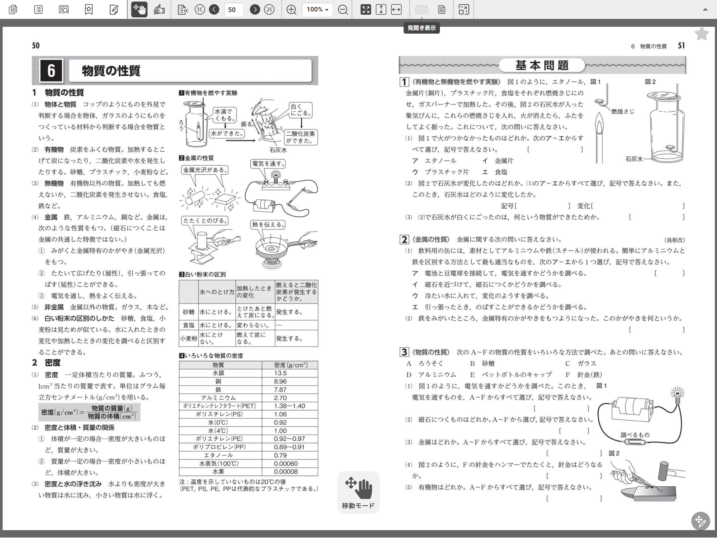Select fit-to-width page display
The image size is (717, 538).
(396, 10)
